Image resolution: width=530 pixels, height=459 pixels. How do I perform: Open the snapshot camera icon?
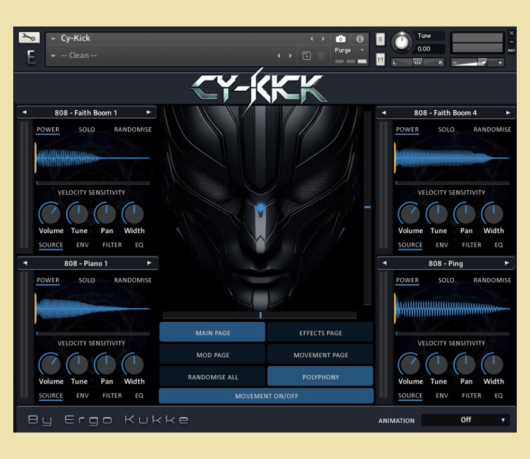point(340,39)
